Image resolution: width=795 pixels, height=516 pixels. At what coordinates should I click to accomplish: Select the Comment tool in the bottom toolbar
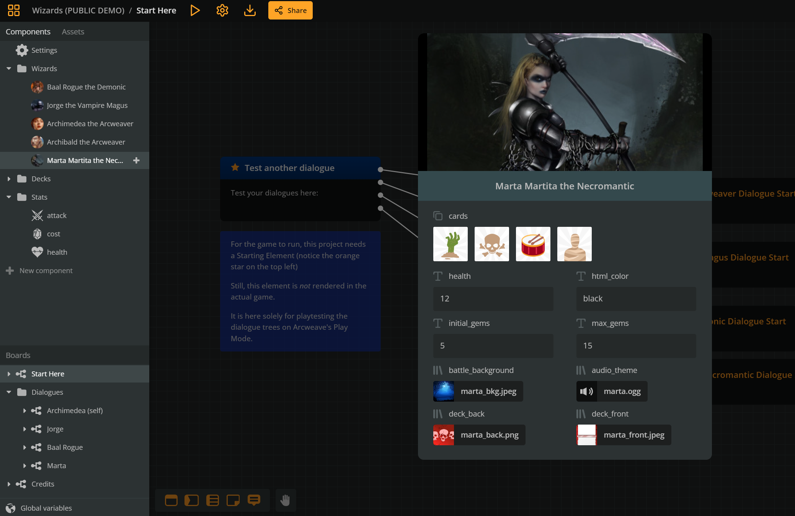tap(254, 500)
